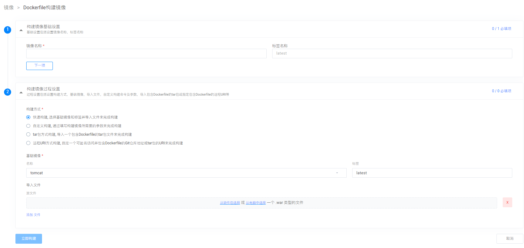Click 从软件包选择 link
524x248 pixels.
coord(230,203)
